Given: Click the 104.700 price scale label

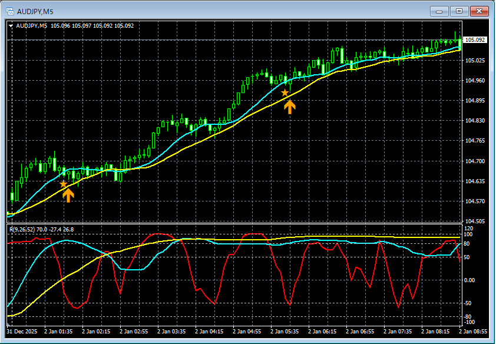Looking at the screenshot, I should tap(475, 161).
